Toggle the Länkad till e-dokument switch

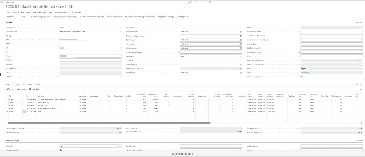pyautogui.click(x=303, y=77)
